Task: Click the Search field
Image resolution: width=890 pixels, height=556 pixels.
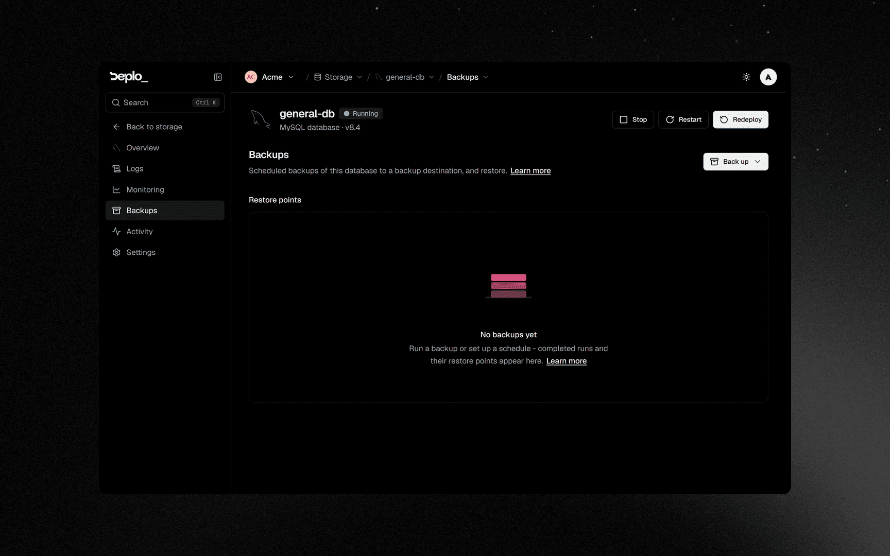Action: 165,102
